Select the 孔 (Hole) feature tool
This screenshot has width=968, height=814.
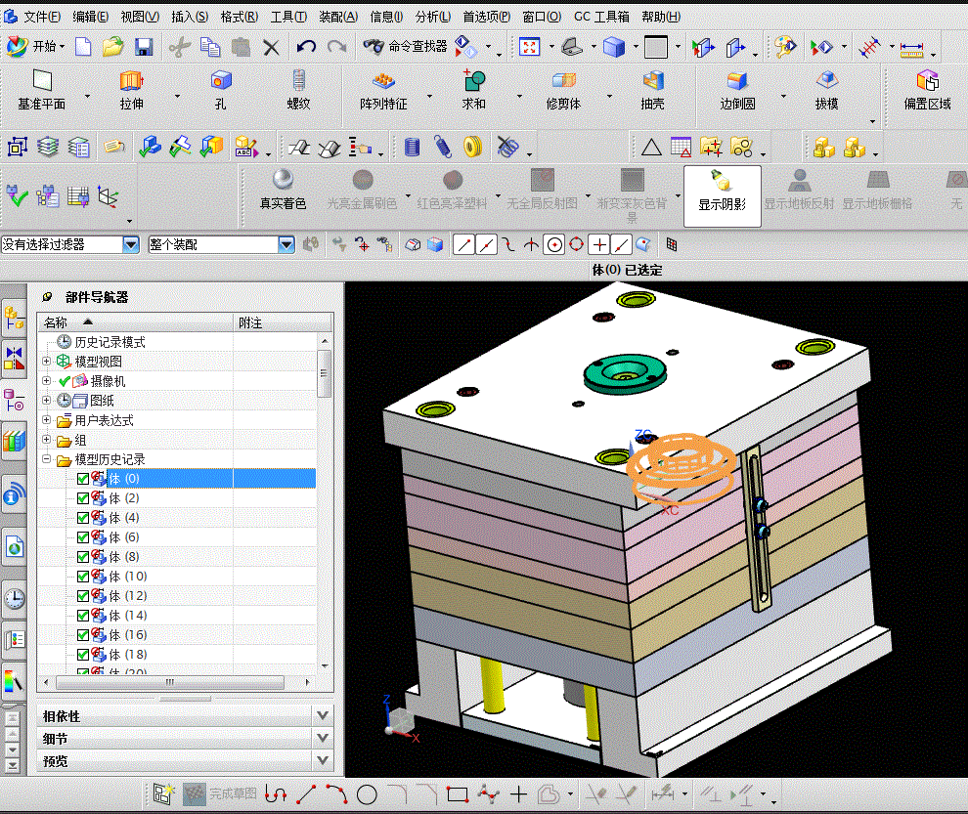[x=221, y=82]
